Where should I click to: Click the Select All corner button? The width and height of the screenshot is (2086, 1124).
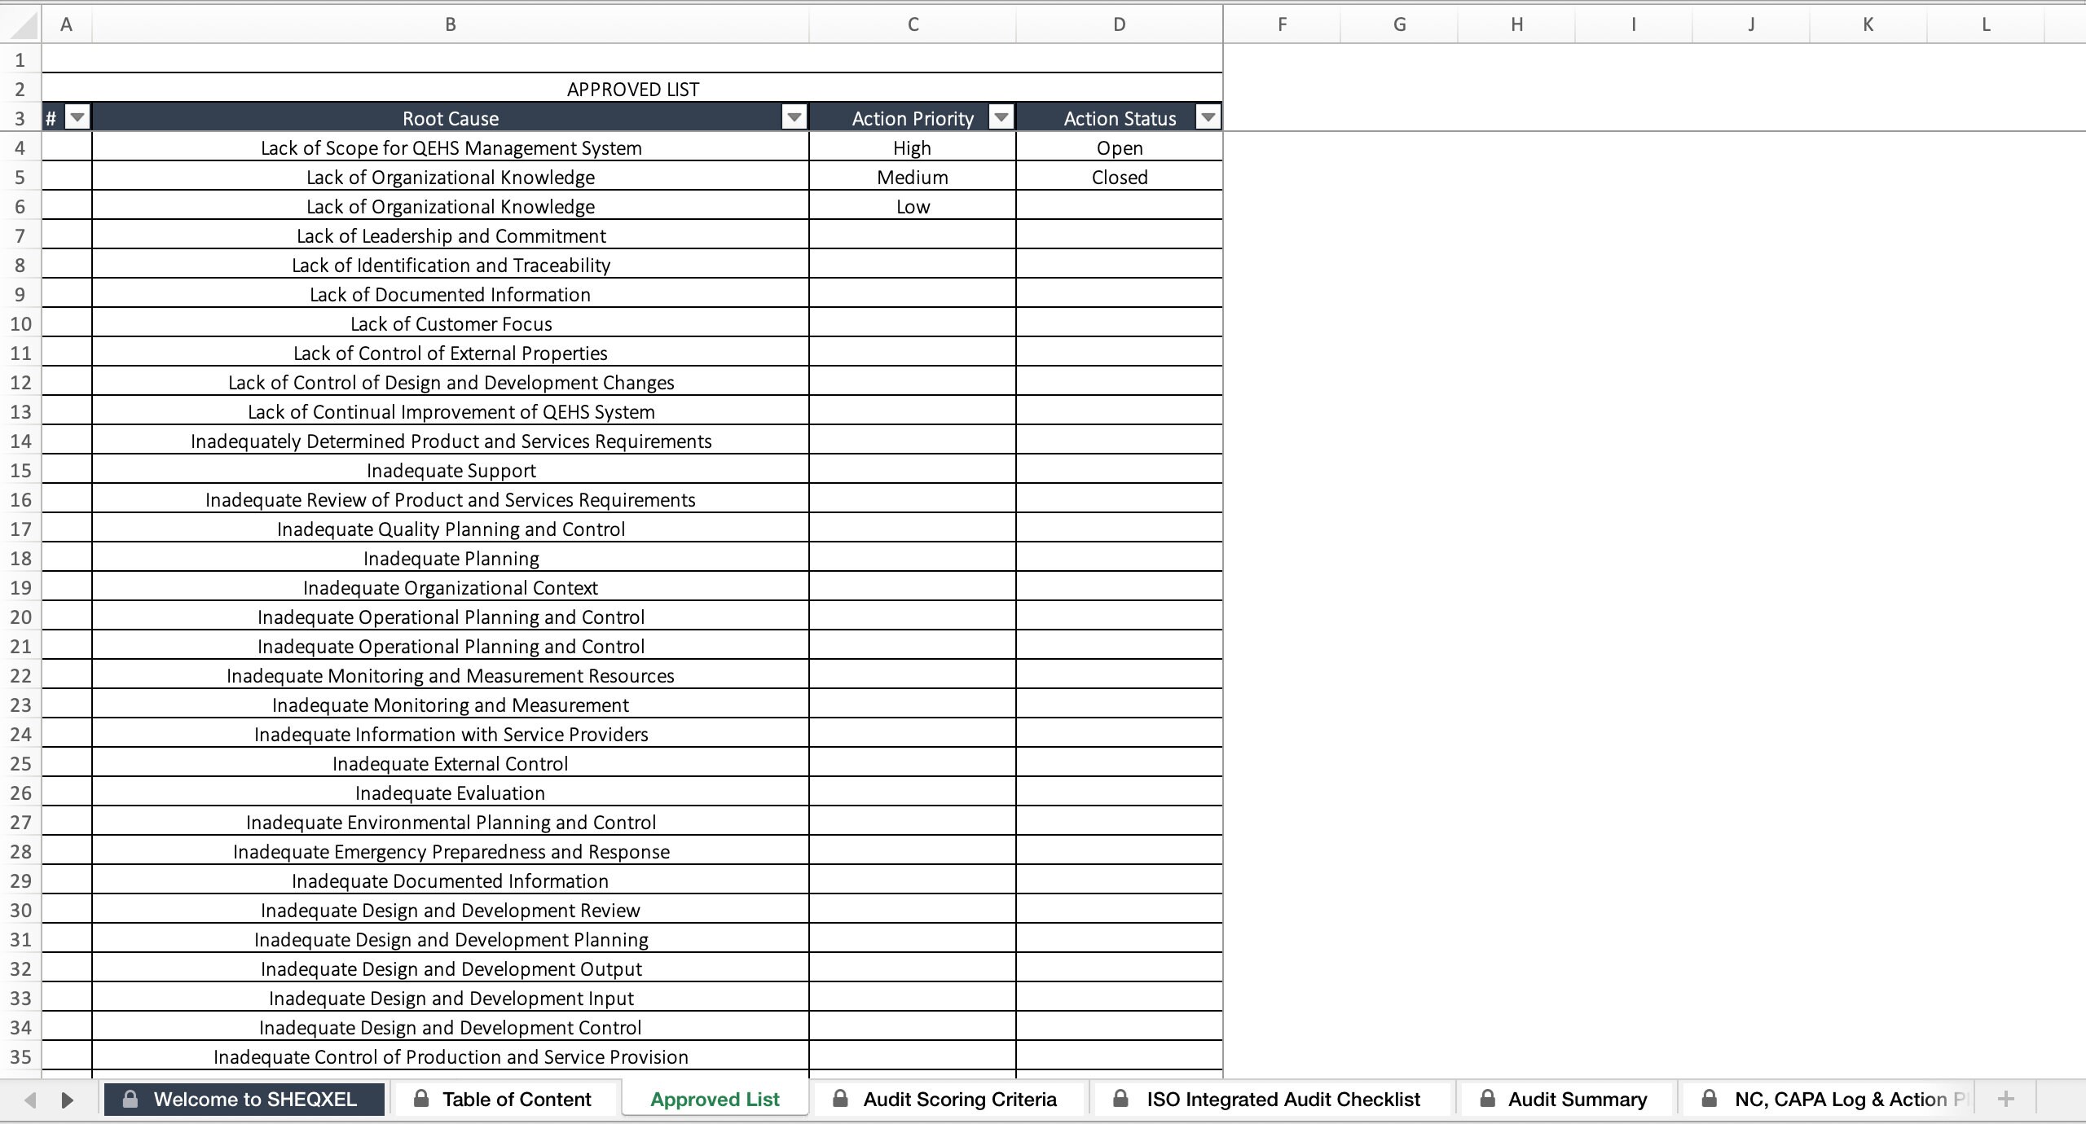point(21,24)
